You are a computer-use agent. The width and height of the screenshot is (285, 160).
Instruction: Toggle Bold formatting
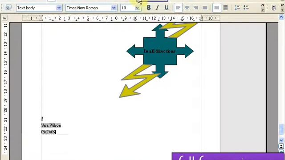[149, 8]
